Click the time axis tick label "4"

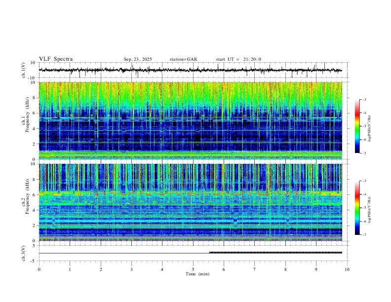(x=162, y=269)
